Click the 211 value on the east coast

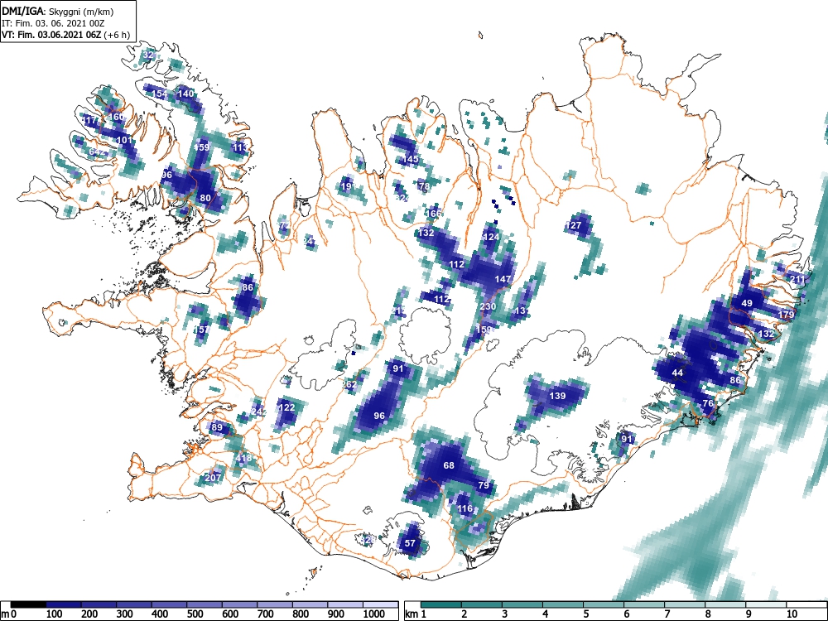[798, 280]
